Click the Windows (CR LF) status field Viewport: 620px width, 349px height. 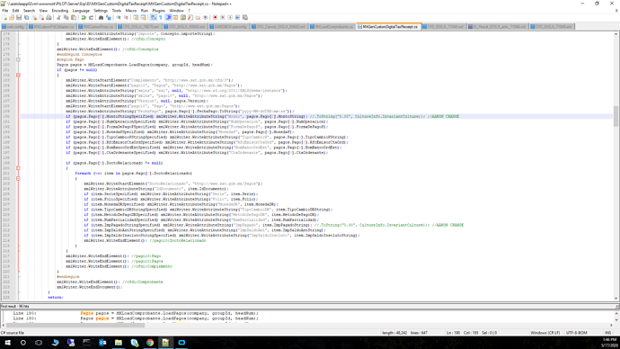pos(545,333)
